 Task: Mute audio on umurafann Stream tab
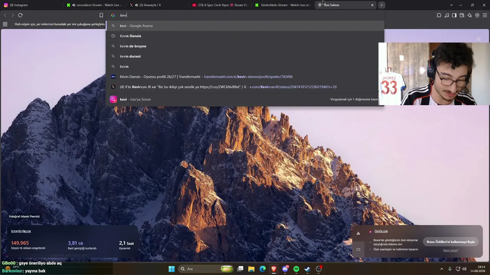[x=73, y=5]
